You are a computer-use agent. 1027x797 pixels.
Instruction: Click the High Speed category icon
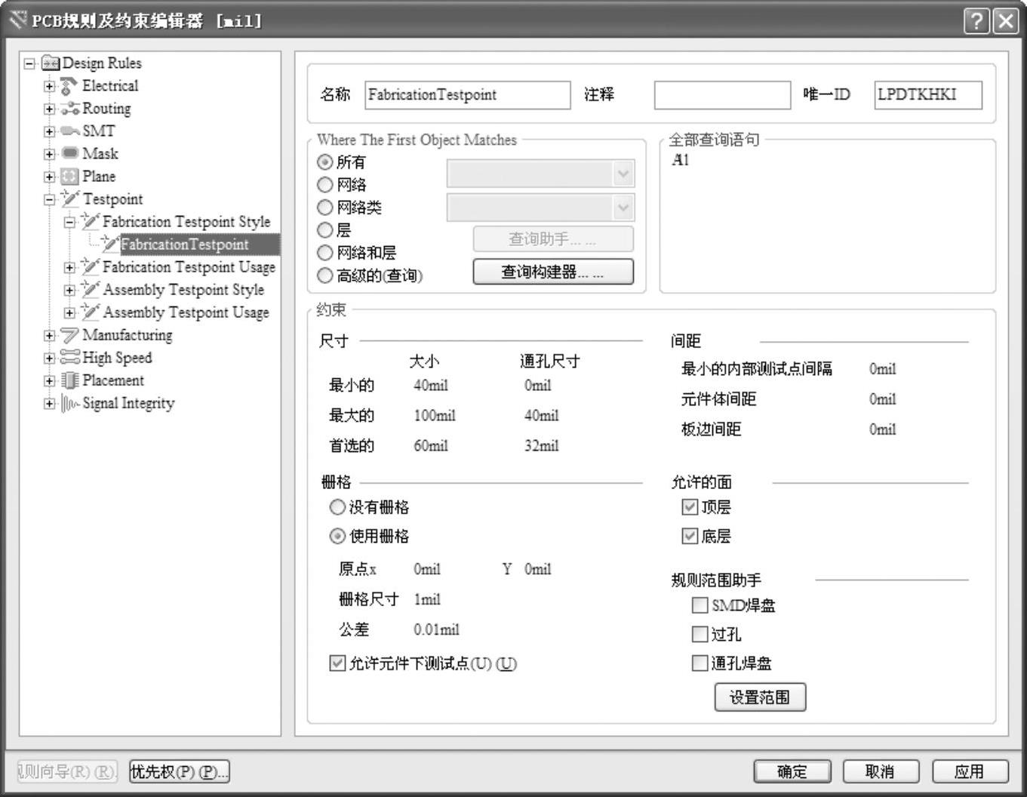69,358
